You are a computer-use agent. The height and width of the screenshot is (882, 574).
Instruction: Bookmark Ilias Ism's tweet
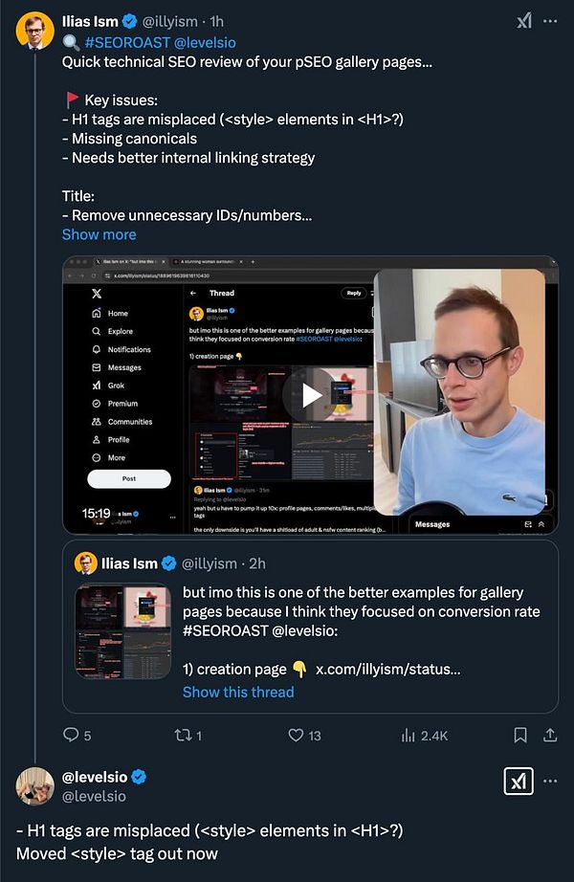tap(518, 734)
